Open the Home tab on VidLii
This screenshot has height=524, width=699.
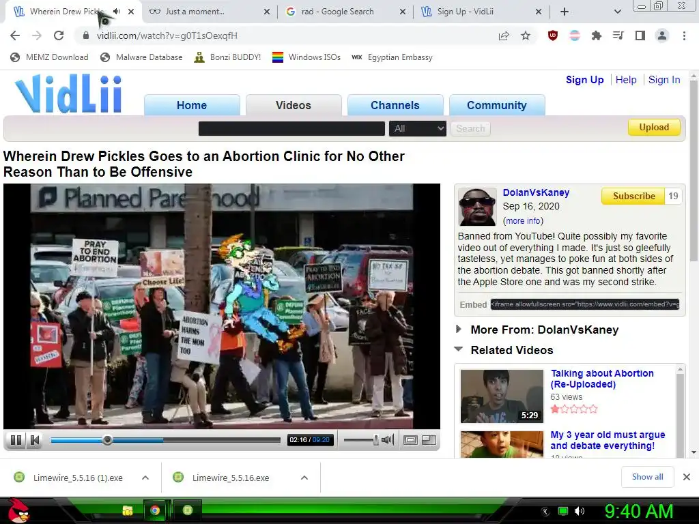point(192,105)
